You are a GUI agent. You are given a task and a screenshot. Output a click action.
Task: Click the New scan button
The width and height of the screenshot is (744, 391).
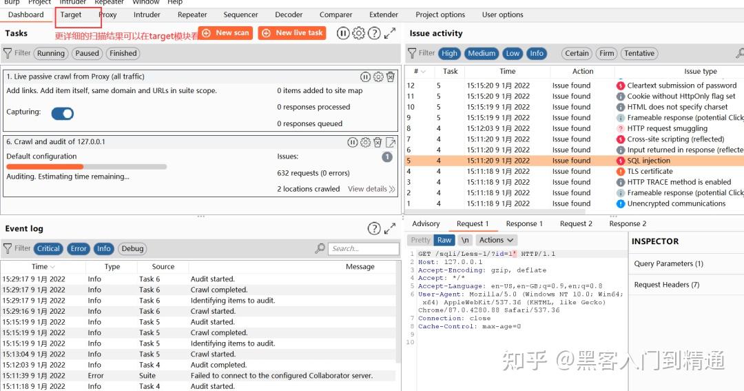226,33
